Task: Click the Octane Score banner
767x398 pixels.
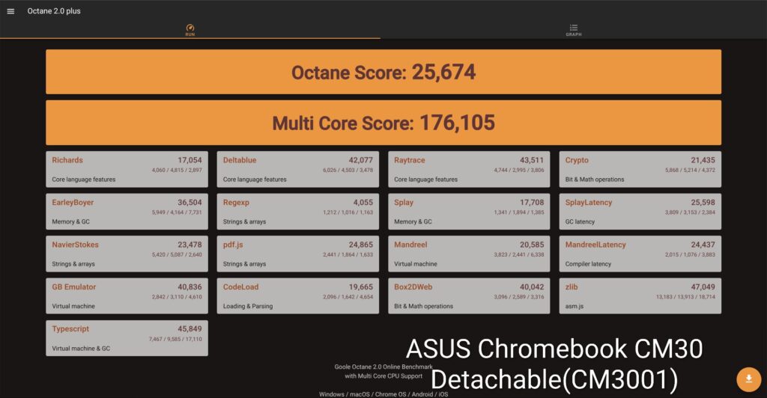Action: [x=383, y=72]
